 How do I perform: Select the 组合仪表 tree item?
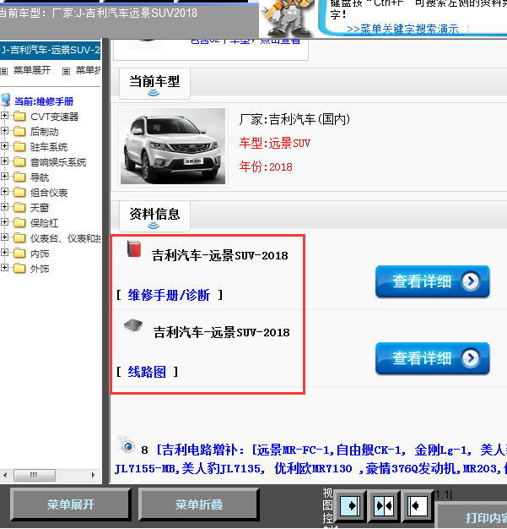pos(49,193)
